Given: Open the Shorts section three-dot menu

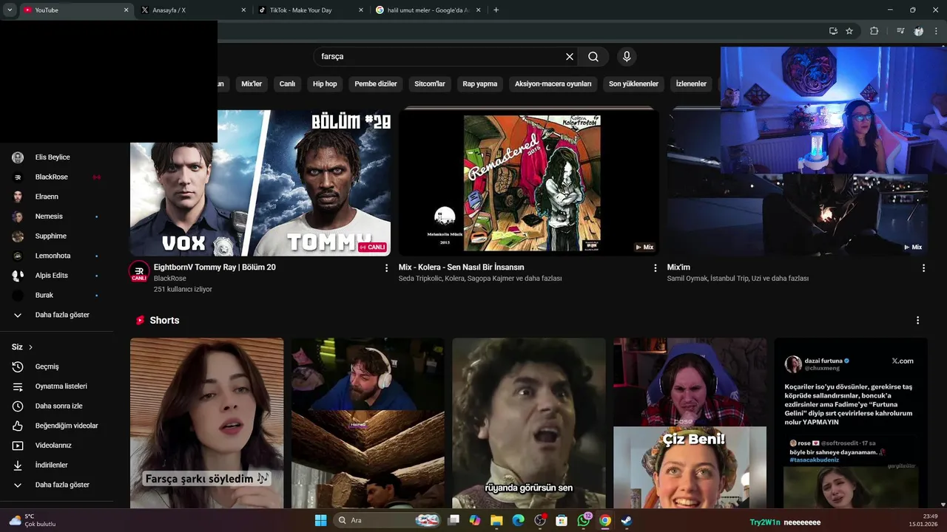Looking at the screenshot, I should click(917, 321).
